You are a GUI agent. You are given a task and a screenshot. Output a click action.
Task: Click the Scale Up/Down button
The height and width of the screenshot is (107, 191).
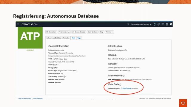tap(93, 32)
